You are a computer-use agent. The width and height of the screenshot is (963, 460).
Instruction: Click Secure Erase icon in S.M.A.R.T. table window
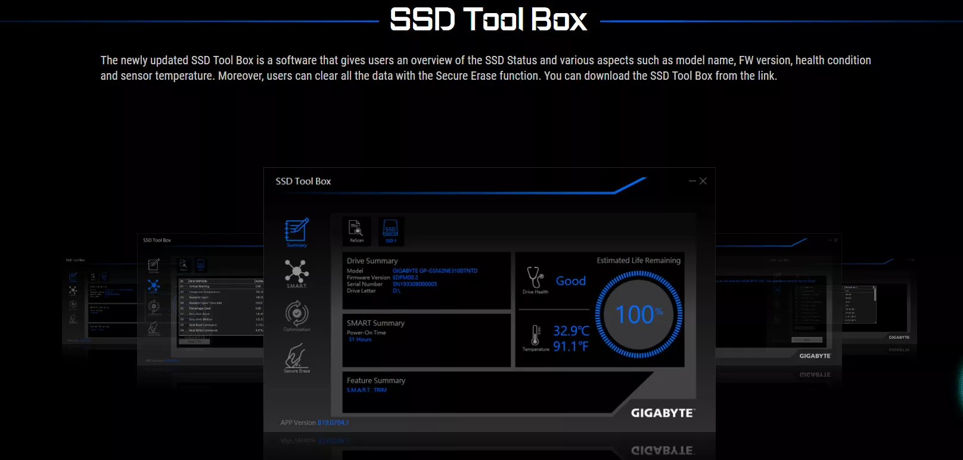click(x=154, y=328)
